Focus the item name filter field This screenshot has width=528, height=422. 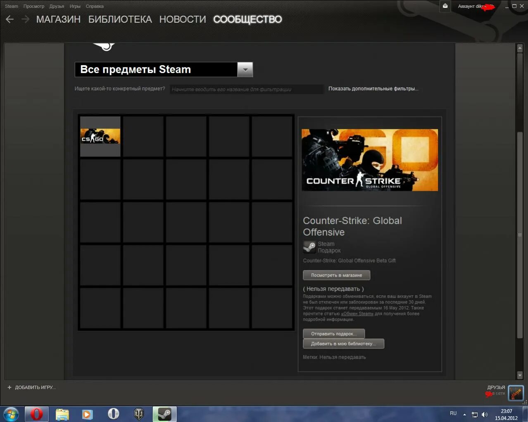[247, 89]
